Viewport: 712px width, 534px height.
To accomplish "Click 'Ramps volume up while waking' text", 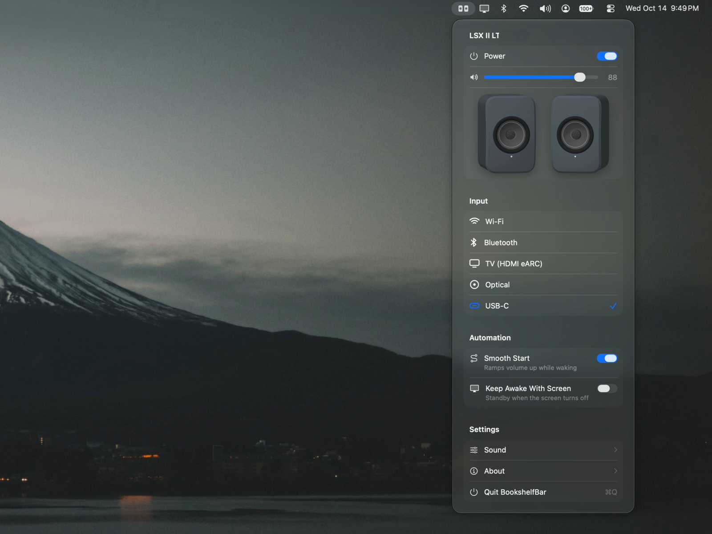I will point(530,368).
